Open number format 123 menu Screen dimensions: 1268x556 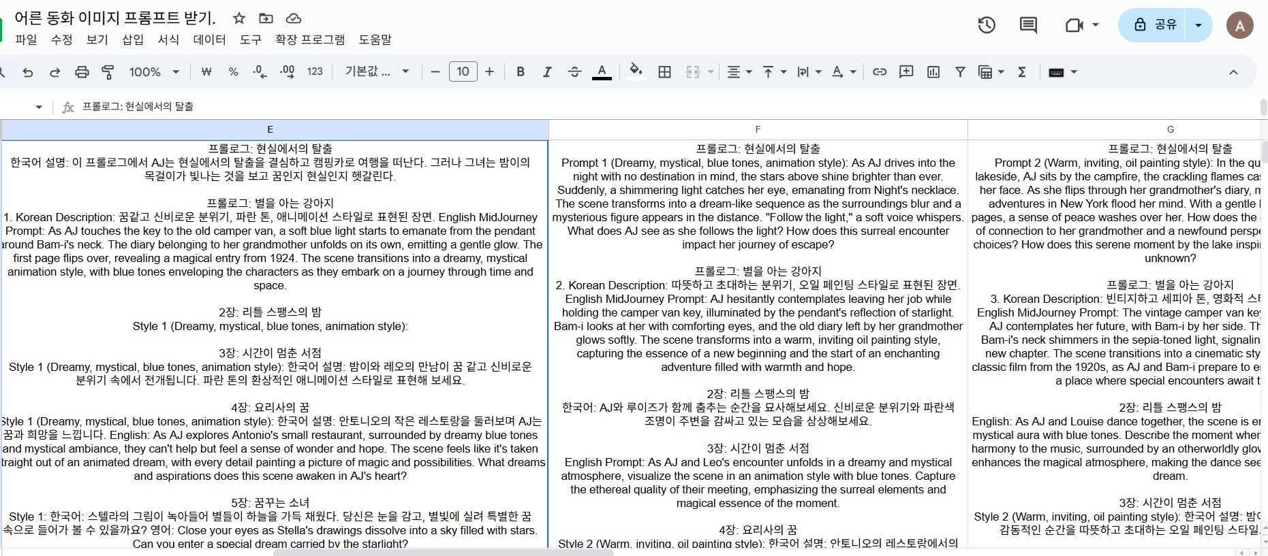pyautogui.click(x=315, y=72)
